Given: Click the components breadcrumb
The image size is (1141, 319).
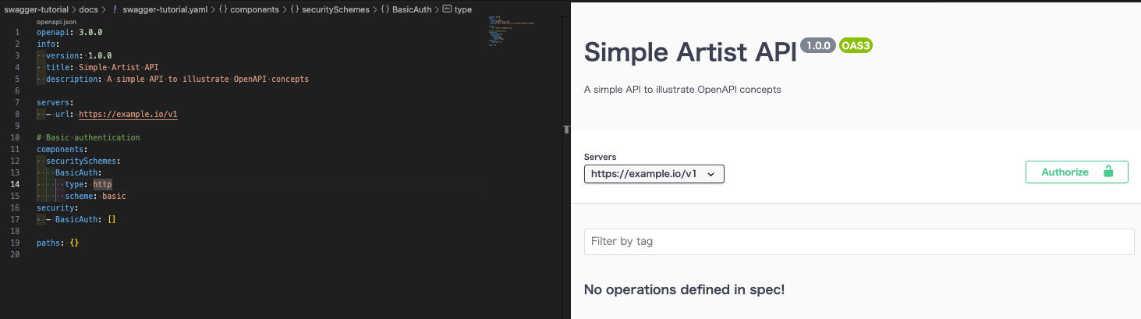Looking at the screenshot, I should pyautogui.click(x=255, y=9).
